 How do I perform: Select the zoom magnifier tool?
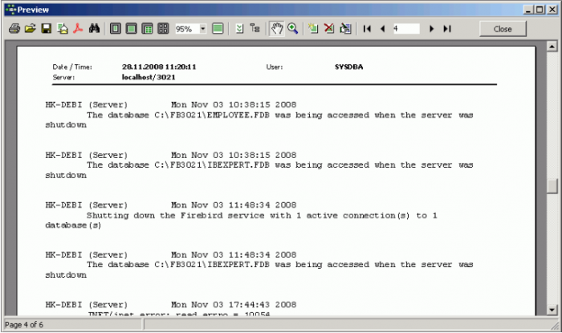(293, 29)
